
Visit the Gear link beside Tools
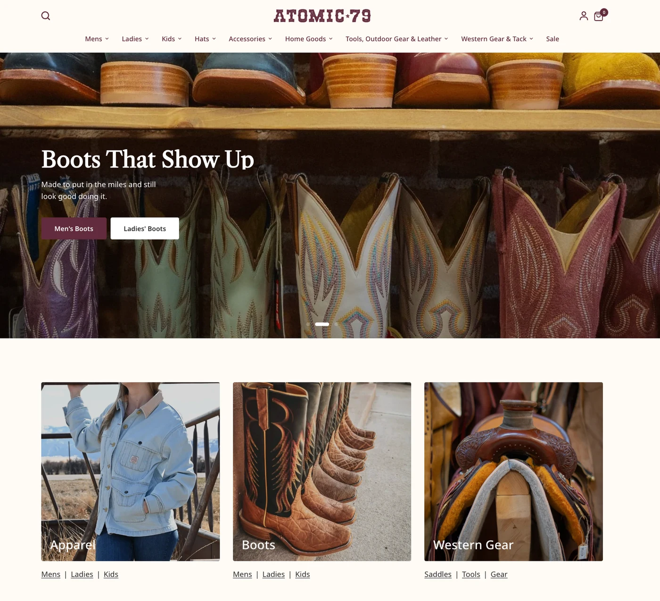click(x=499, y=574)
